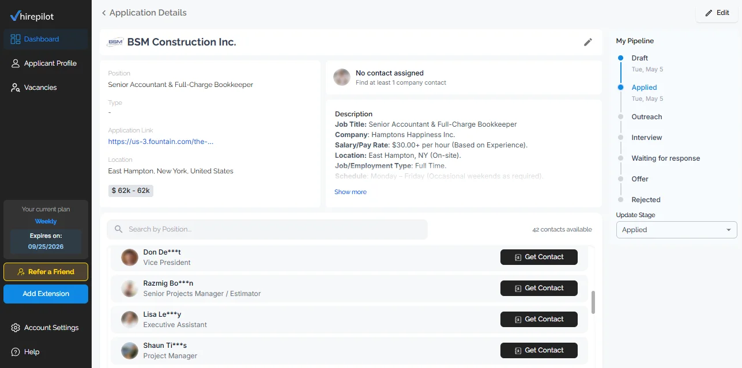Click the Project Manager title
Screen dimensions: 742x368
170,356
